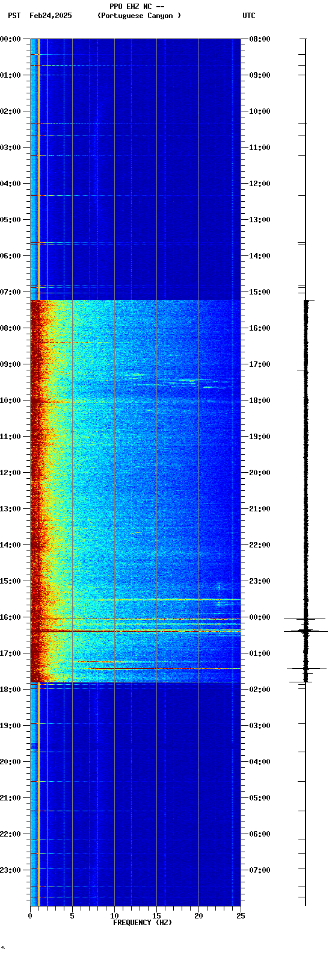Click the '25' frequency axis tick label

(x=241, y=916)
